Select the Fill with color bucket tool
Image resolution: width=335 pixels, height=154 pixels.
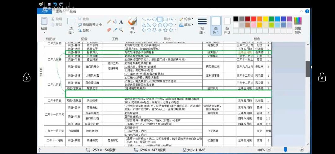[x=115, y=22]
